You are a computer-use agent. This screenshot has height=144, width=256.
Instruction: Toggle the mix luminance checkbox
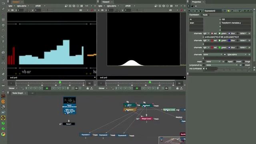click(x=204, y=69)
